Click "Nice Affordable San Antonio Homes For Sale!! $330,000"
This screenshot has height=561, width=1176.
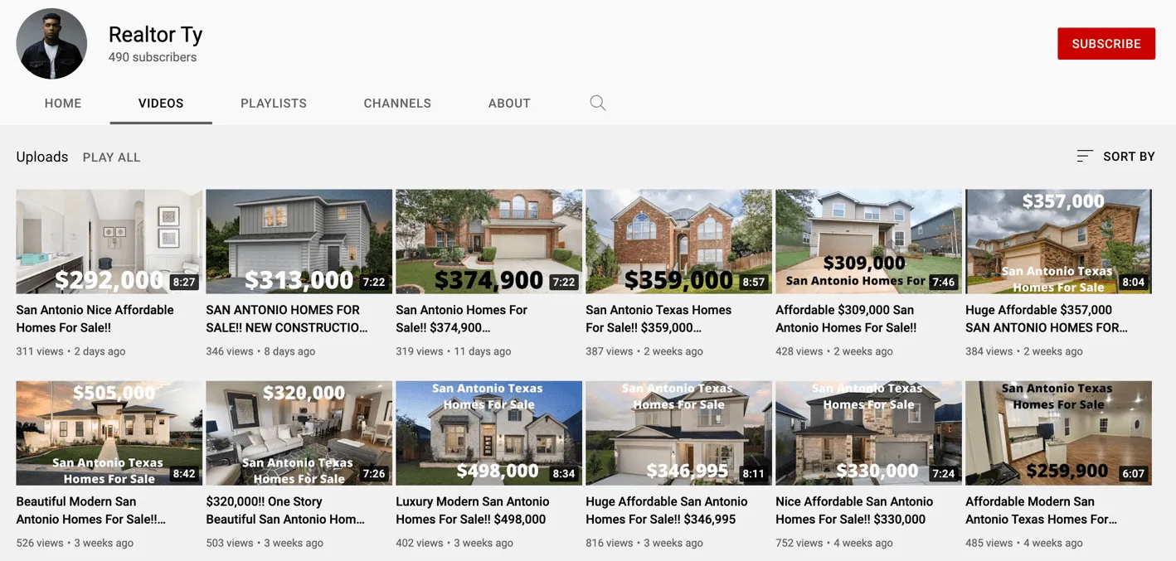click(854, 510)
